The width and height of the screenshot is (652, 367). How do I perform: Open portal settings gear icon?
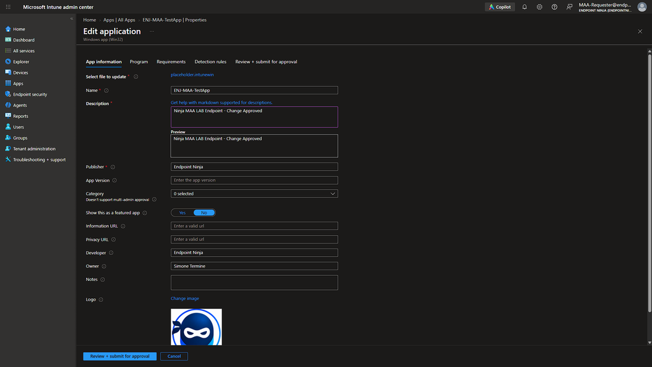point(539,7)
